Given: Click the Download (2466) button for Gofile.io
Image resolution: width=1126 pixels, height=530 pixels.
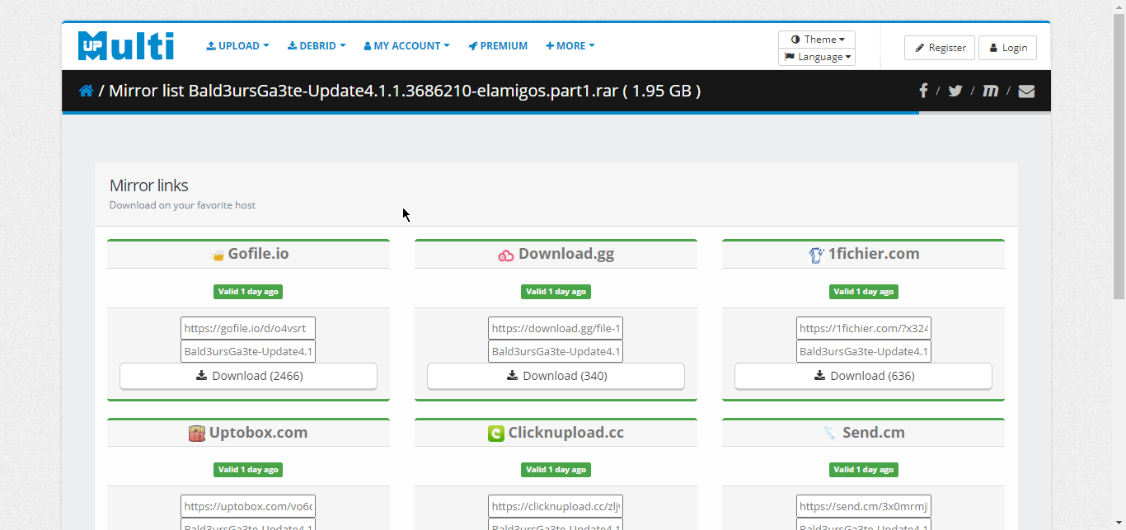Looking at the screenshot, I should (x=248, y=376).
